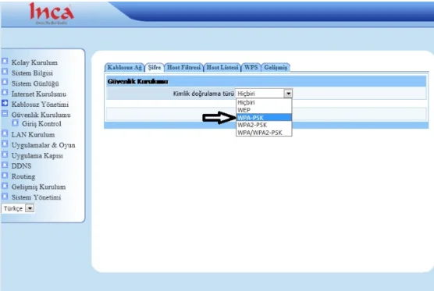This screenshot has height=291, width=434.
Task: Go to Sistem Günlüğü
Action: click(x=35, y=83)
